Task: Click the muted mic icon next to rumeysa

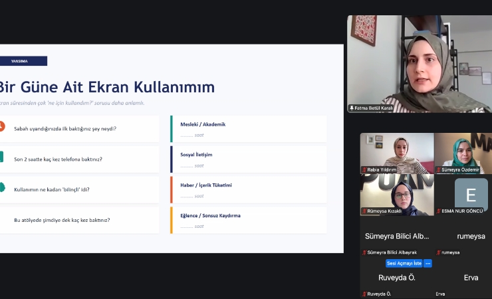Action: point(438,252)
